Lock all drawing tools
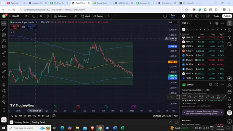The image size is (233, 131). [4, 96]
